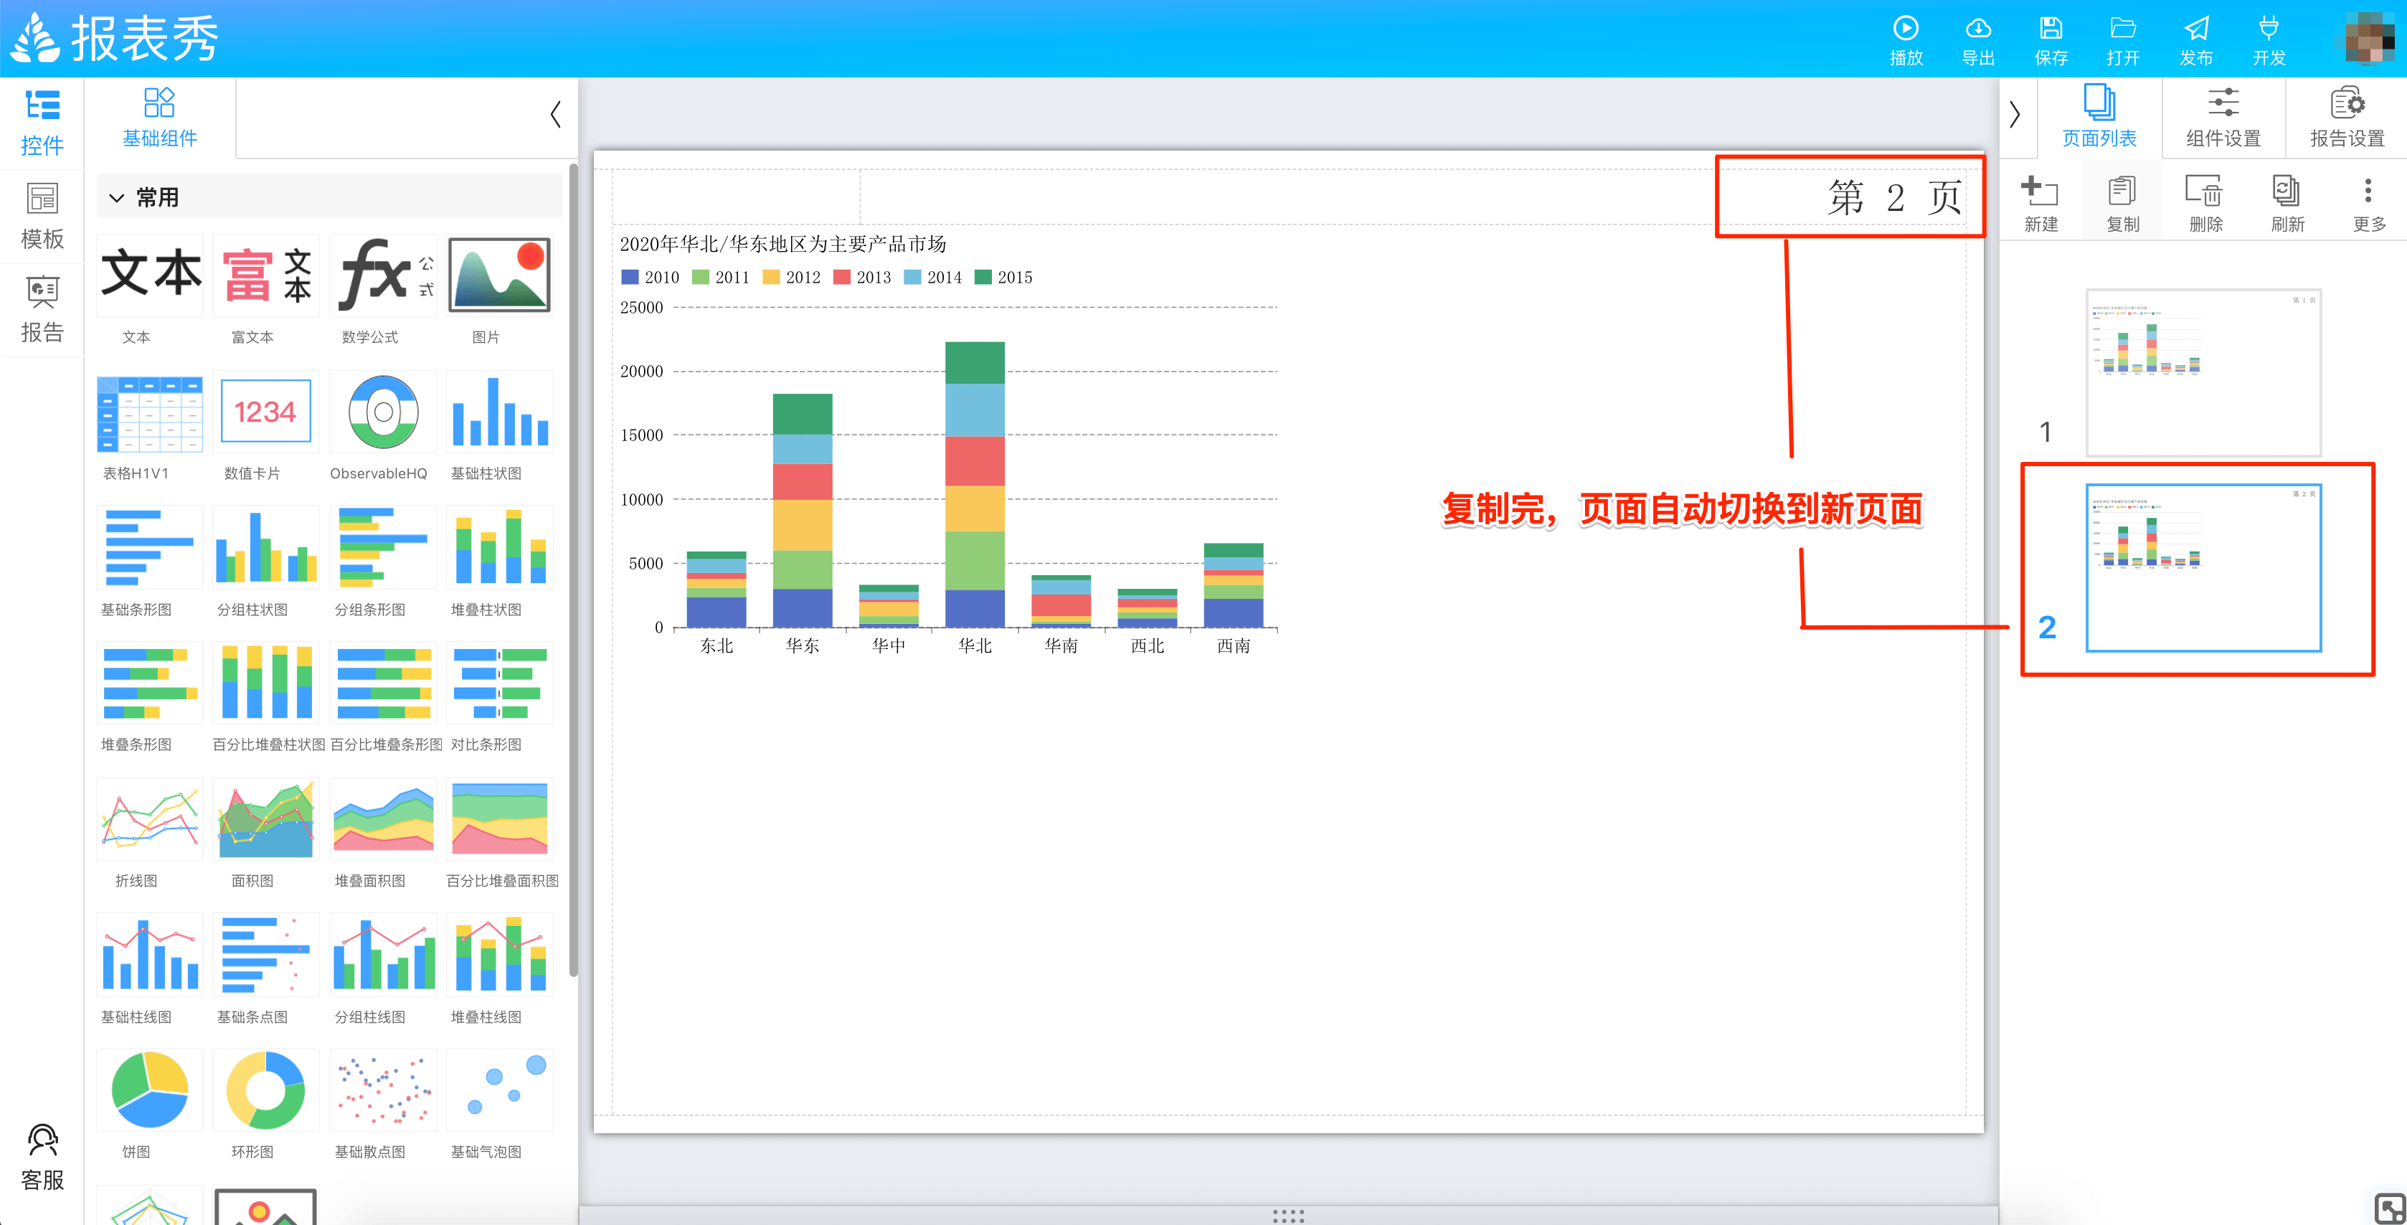2407x1225 pixels.
Task: Click the 播放 play icon
Action: coord(1905,28)
